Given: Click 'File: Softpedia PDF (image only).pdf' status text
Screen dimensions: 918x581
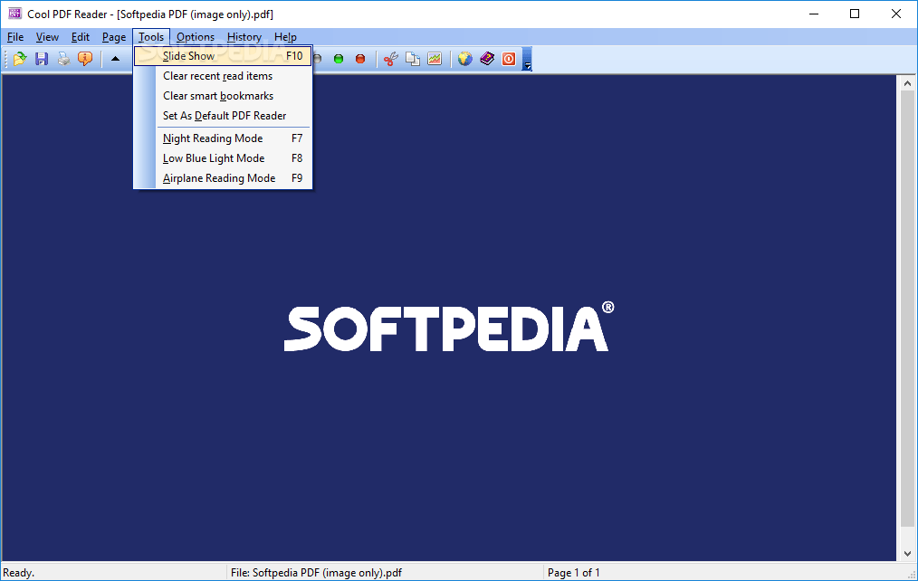Looking at the screenshot, I should 316,573.
